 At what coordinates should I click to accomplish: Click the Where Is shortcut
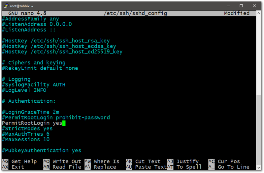click(106, 161)
